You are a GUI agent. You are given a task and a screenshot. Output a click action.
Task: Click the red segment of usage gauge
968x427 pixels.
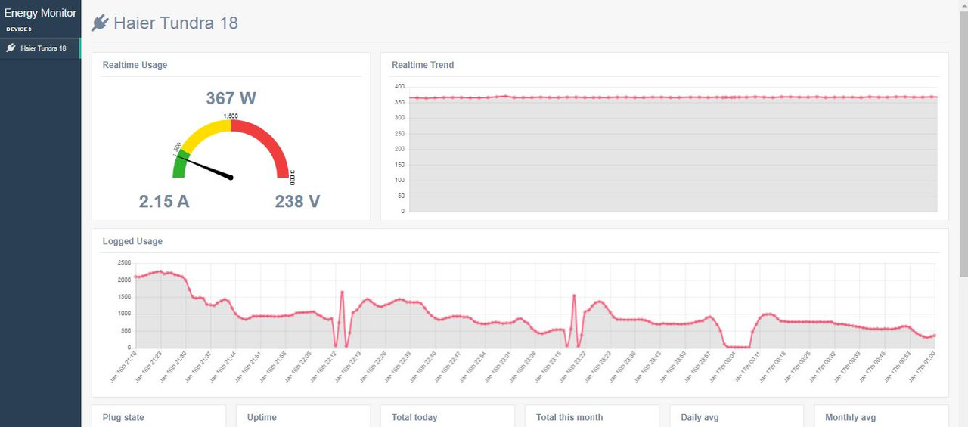[x=271, y=140]
